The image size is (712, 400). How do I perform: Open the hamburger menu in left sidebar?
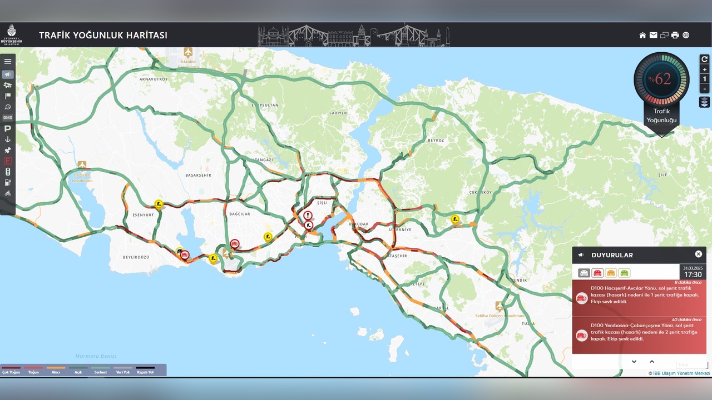pyautogui.click(x=8, y=61)
